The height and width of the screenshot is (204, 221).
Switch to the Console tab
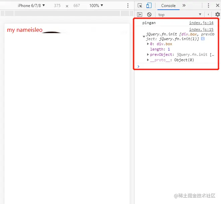pyautogui.click(x=168, y=6)
